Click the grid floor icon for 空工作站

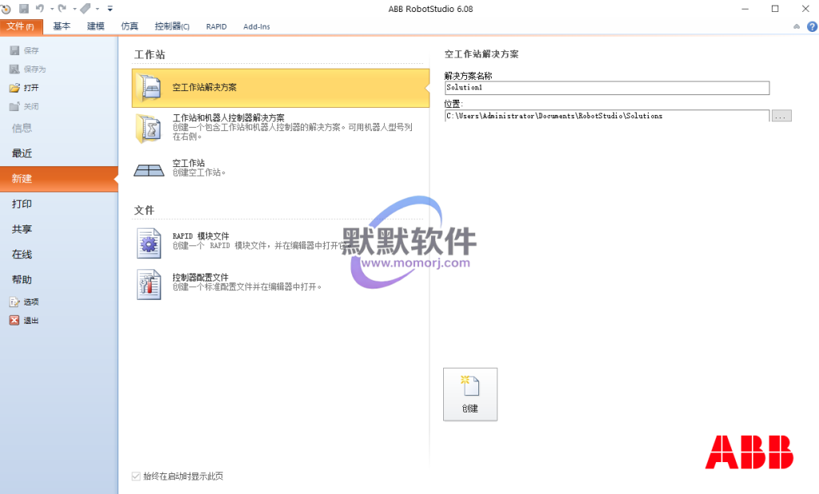tap(149, 170)
